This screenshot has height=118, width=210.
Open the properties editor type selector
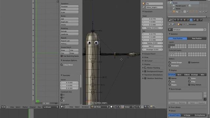click(x=170, y=20)
